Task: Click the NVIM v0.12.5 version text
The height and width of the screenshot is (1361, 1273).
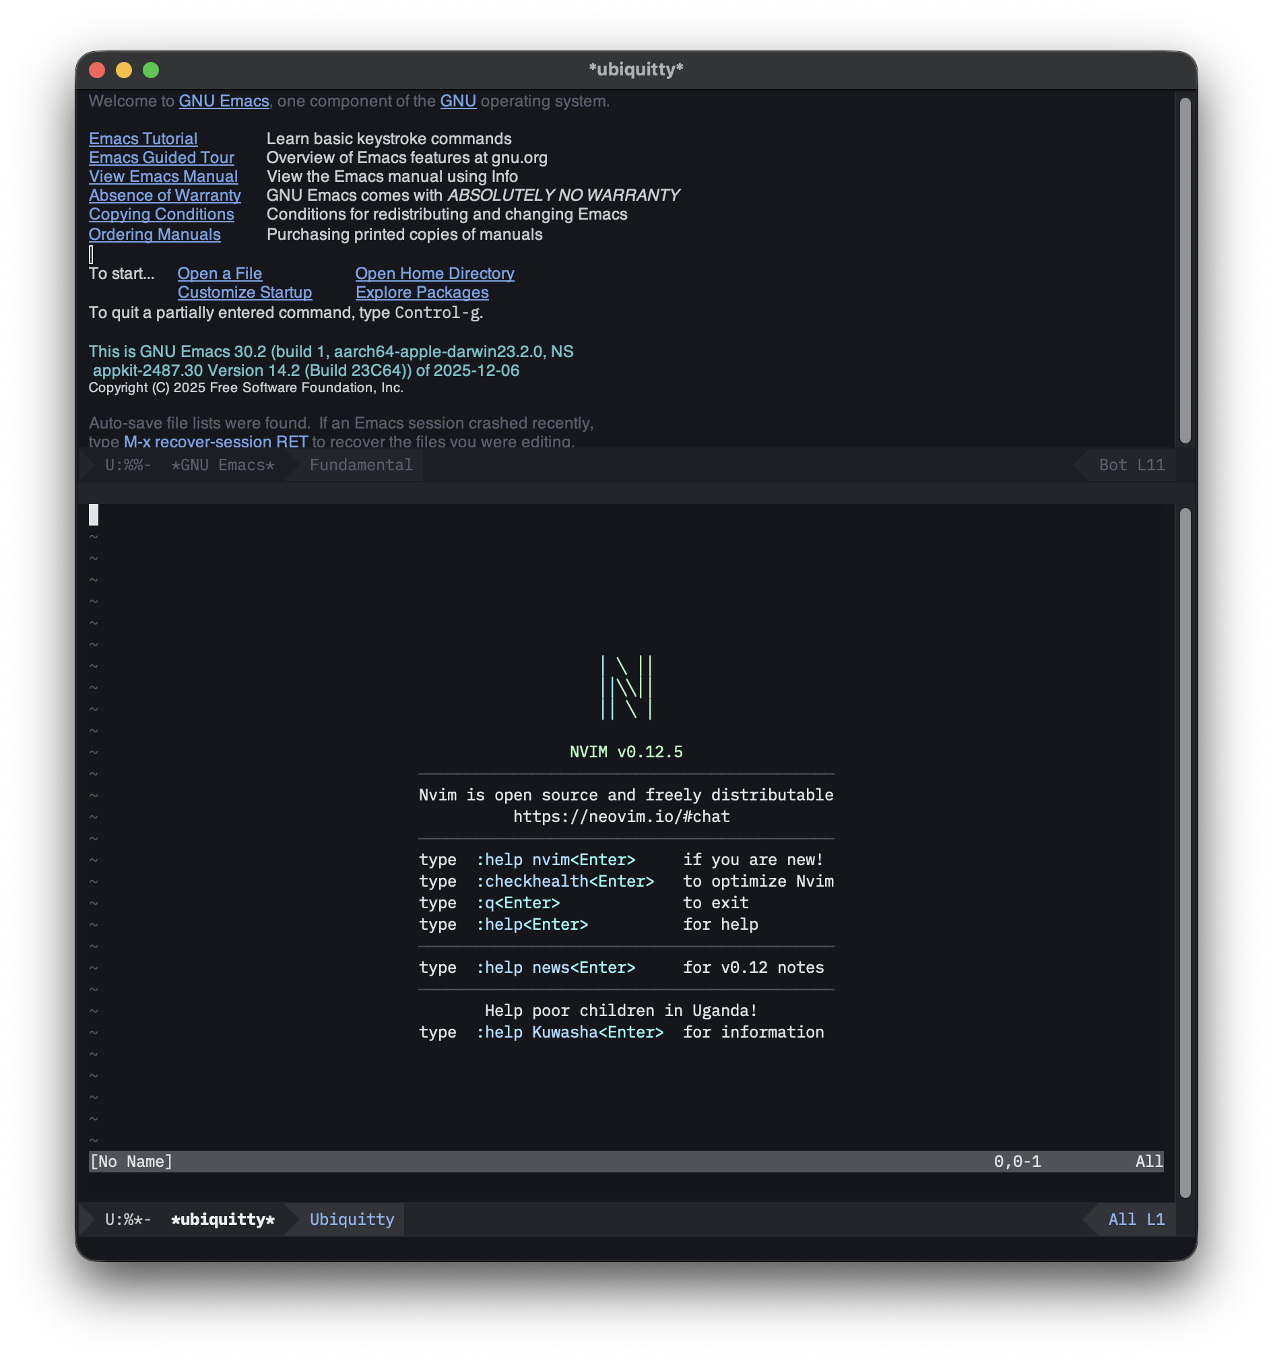Action: pos(626,752)
